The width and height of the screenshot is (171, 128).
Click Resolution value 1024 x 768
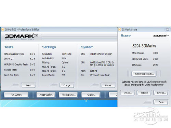[x=67, y=54]
